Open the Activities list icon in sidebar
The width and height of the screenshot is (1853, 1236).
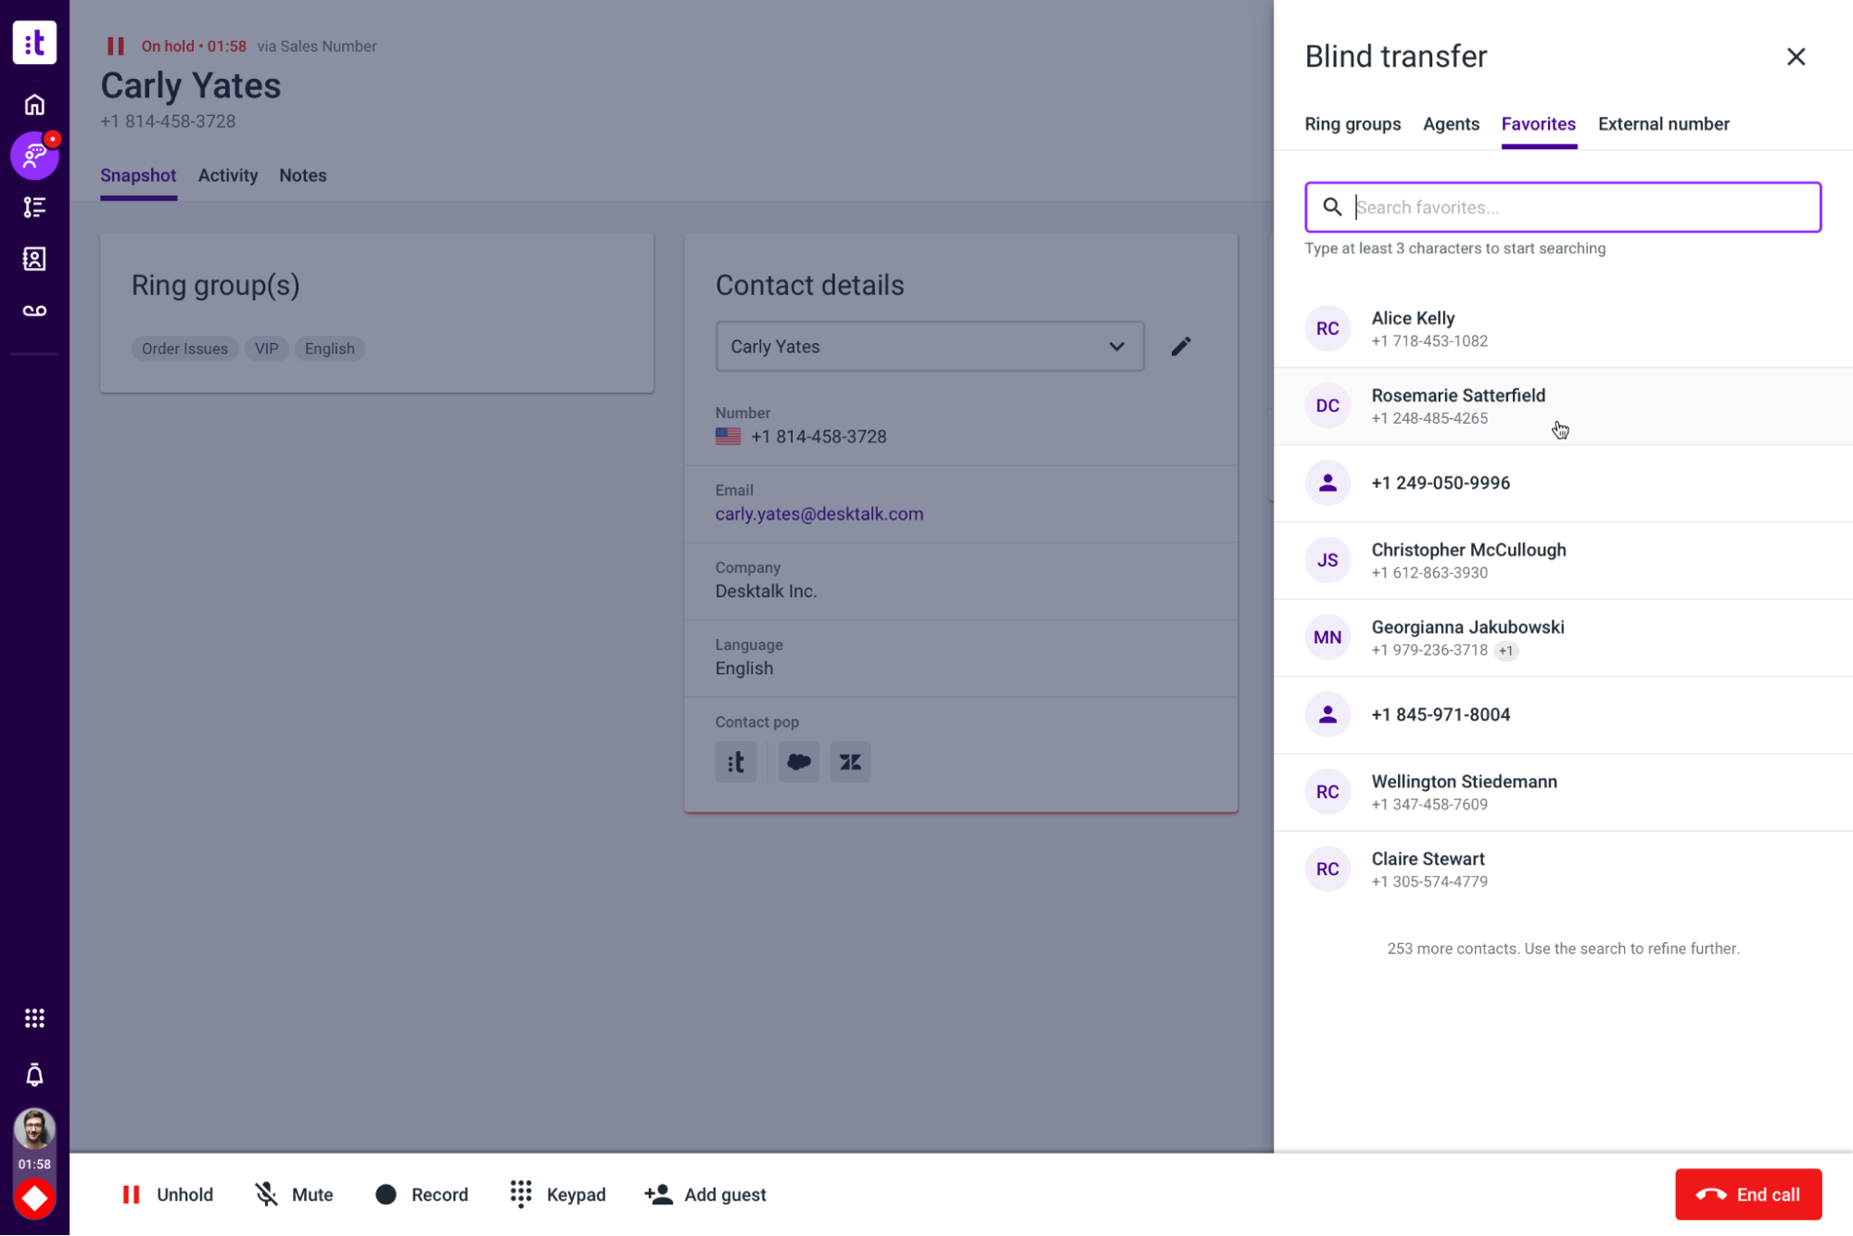click(x=34, y=207)
